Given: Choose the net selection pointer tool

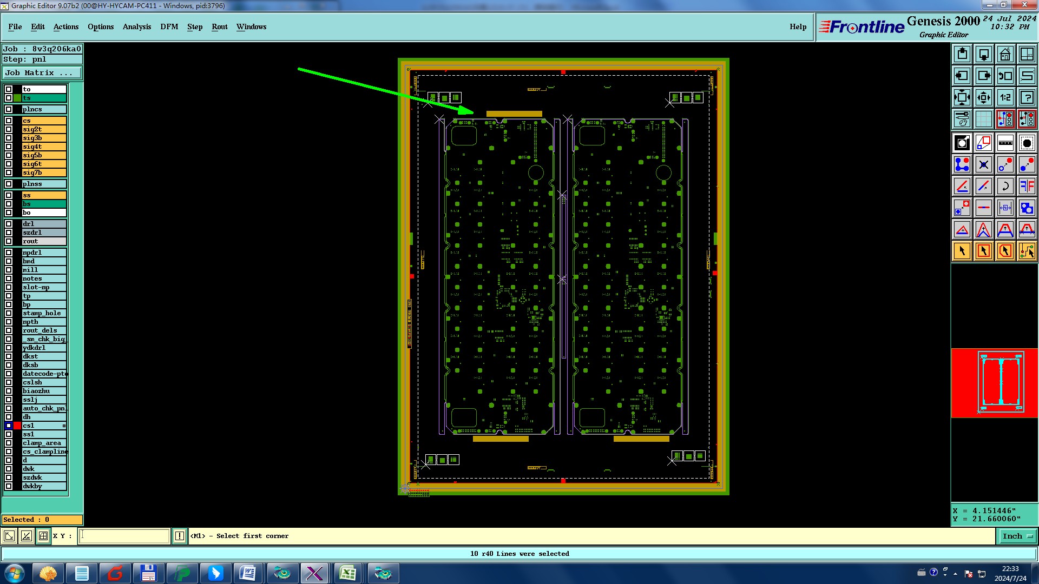Looking at the screenshot, I should point(1027,251).
